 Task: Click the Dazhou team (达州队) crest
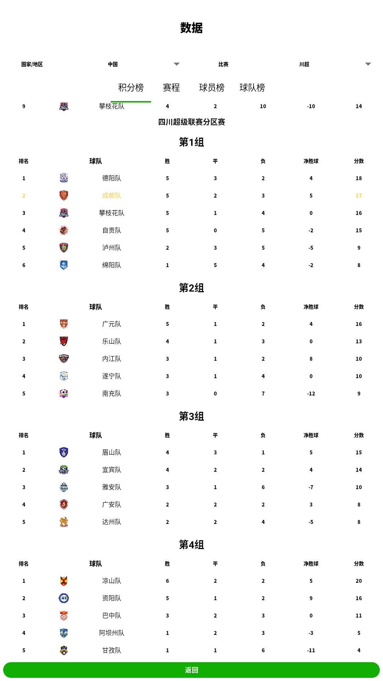[64, 522]
